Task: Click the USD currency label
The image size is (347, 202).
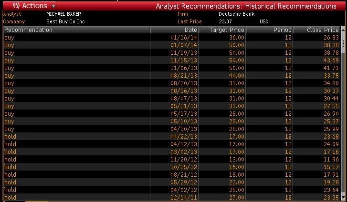Action: click(264, 21)
